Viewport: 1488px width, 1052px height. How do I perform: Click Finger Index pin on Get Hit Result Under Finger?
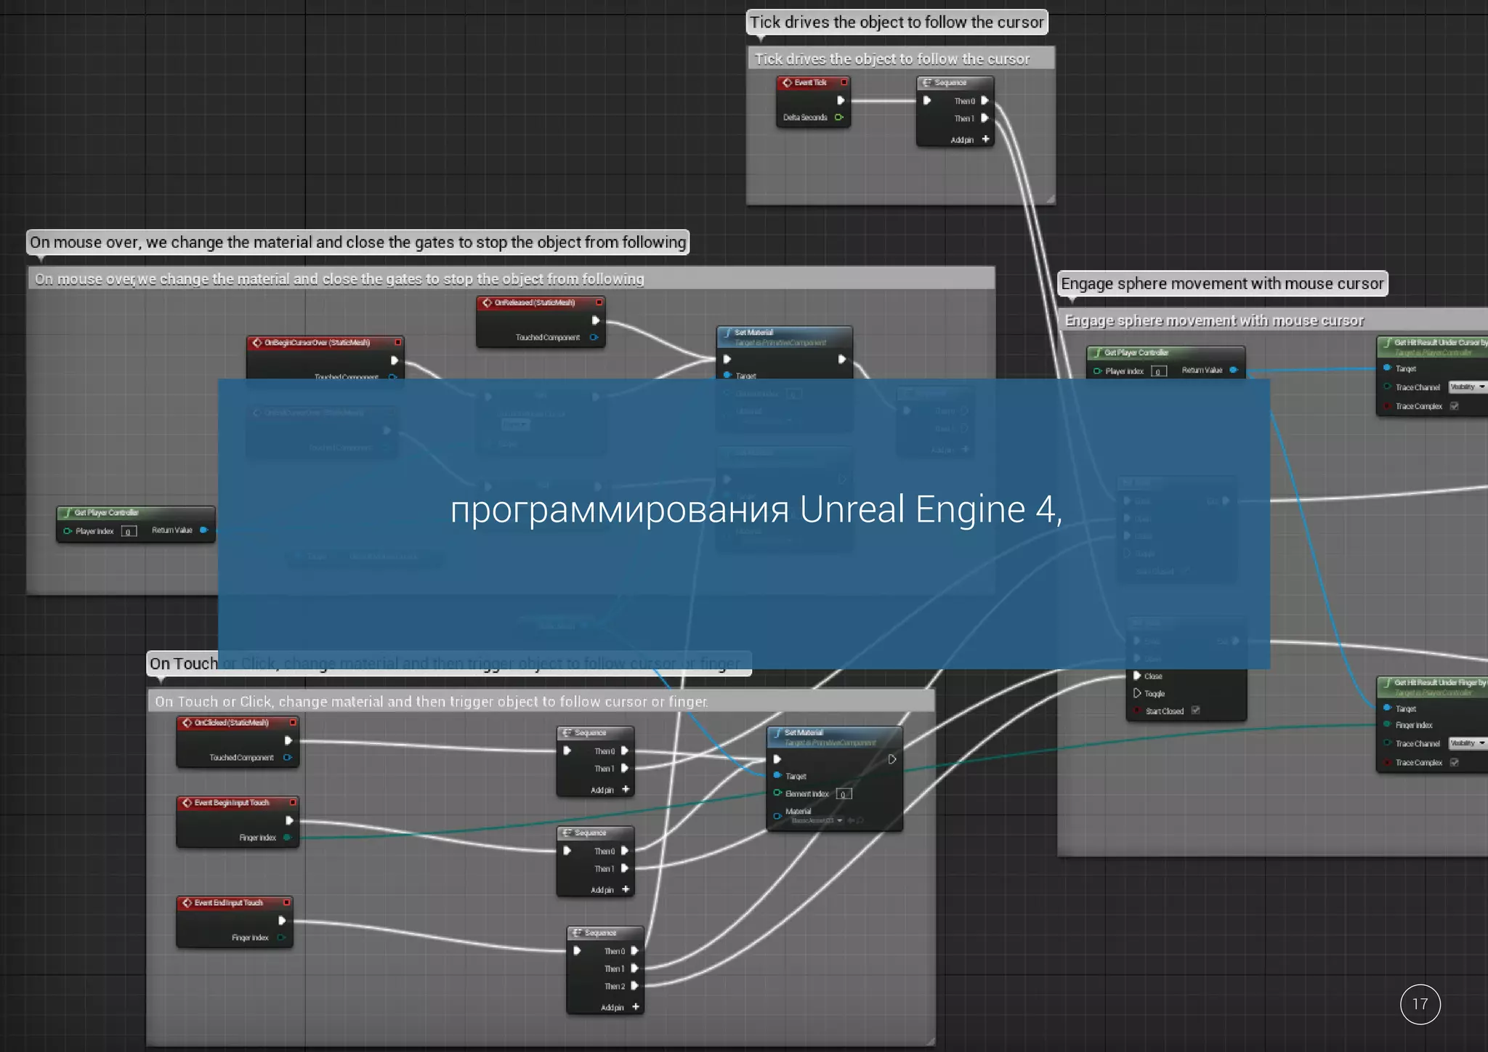1387,724
